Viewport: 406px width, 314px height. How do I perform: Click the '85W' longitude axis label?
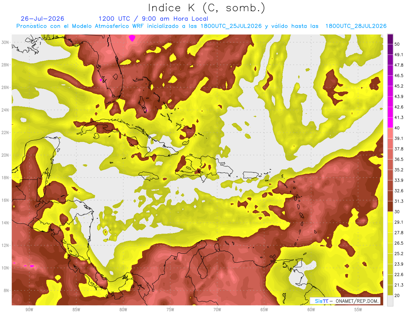pyautogui.click(x=76, y=310)
